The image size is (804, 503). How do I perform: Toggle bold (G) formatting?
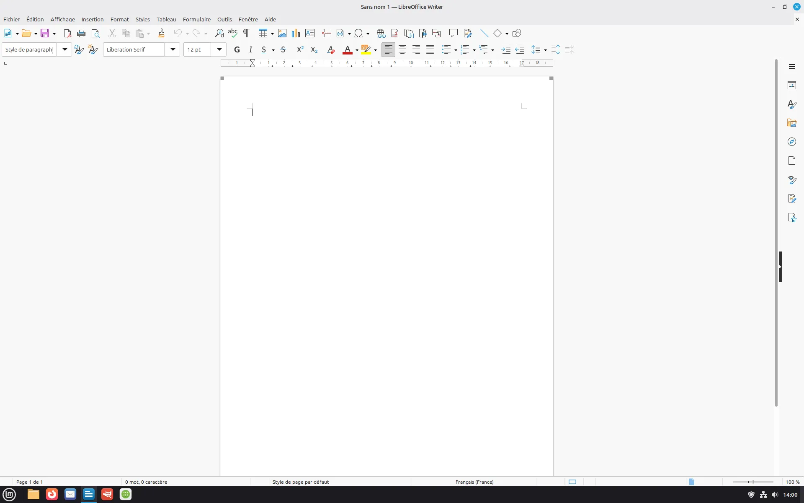click(x=237, y=49)
